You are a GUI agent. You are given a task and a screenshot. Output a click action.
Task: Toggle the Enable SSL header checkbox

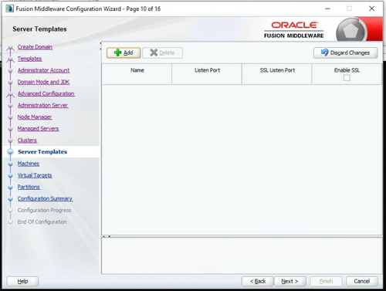tap(347, 78)
